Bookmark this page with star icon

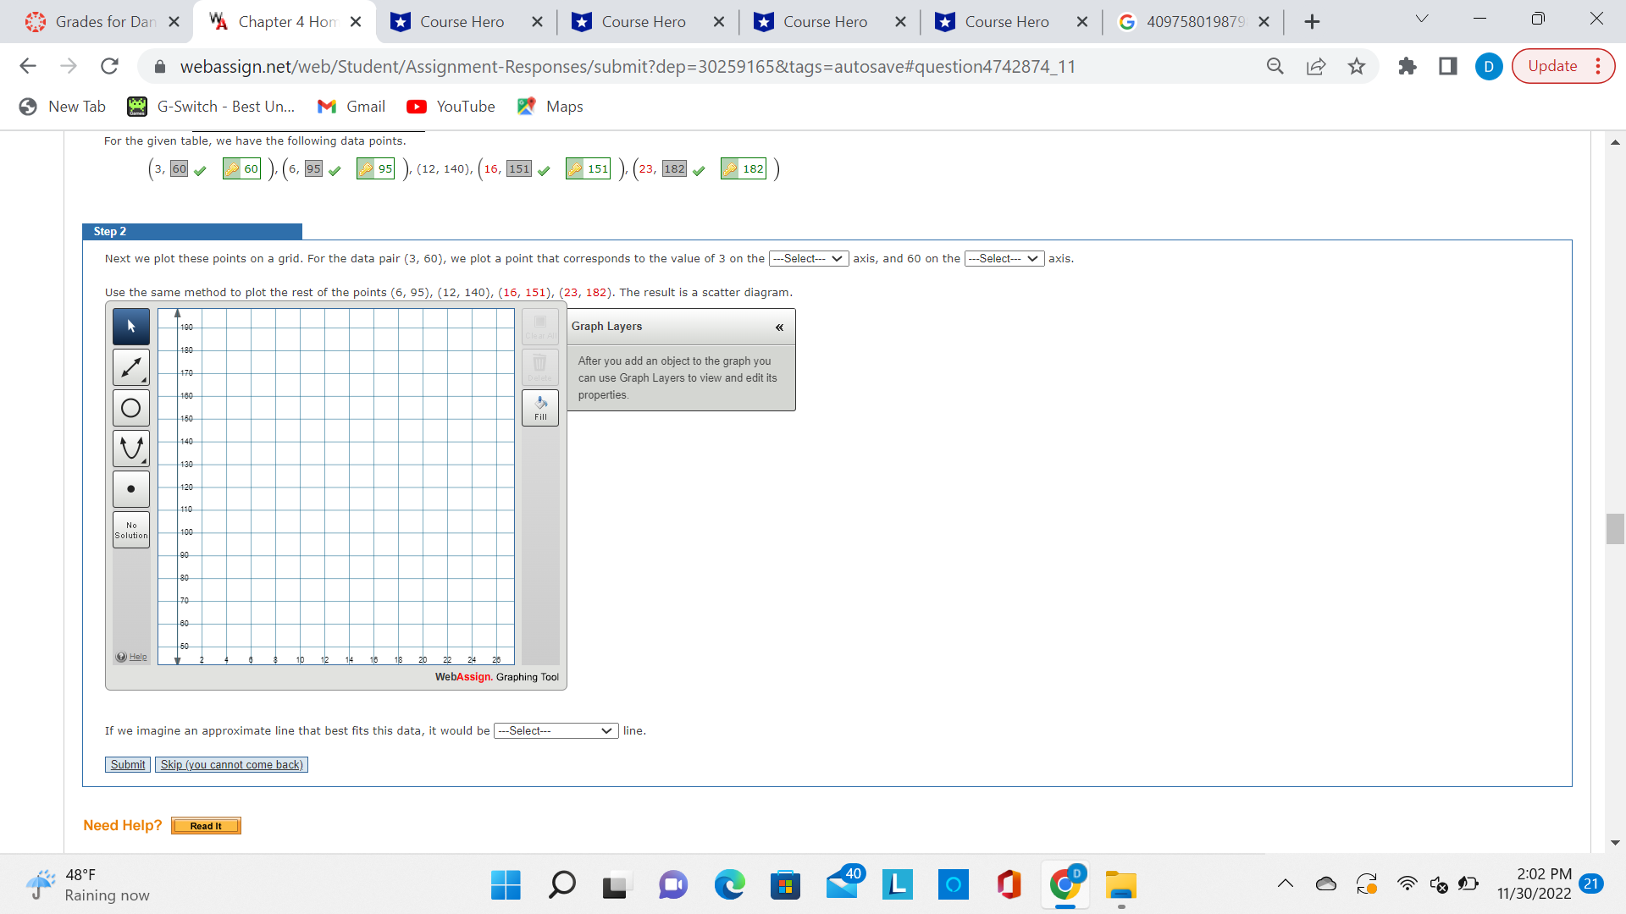(x=1357, y=66)
